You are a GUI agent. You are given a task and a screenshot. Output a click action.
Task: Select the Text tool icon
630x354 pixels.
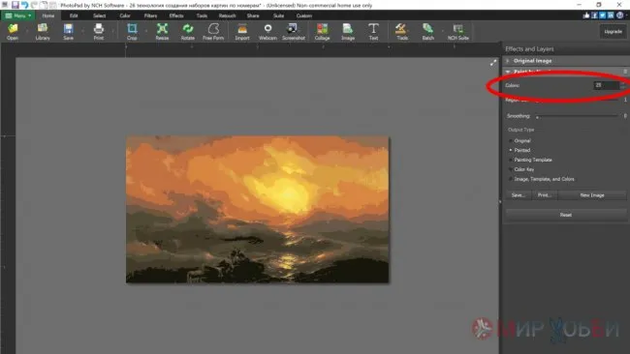[x=373, y=31]
